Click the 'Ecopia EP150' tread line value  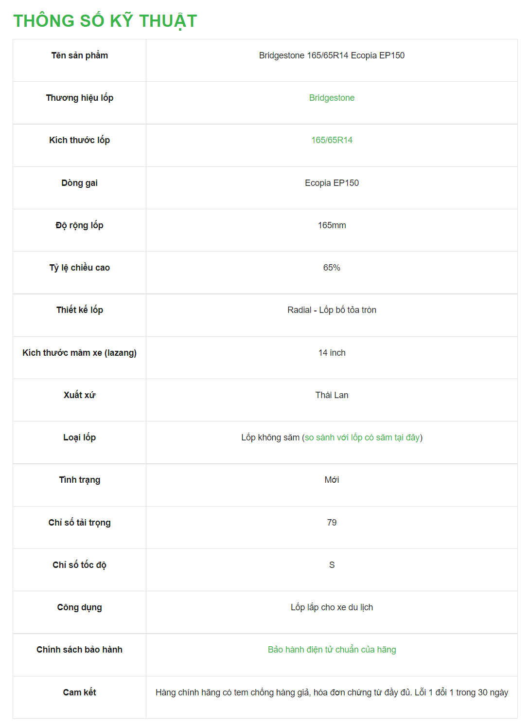[332, 183]
